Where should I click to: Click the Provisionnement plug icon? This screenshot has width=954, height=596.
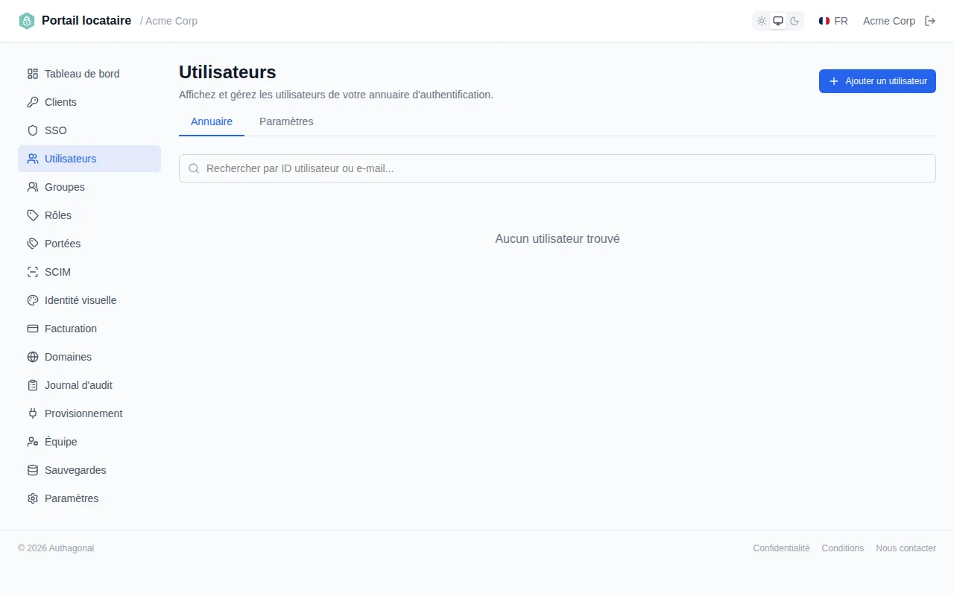(33, 413)
